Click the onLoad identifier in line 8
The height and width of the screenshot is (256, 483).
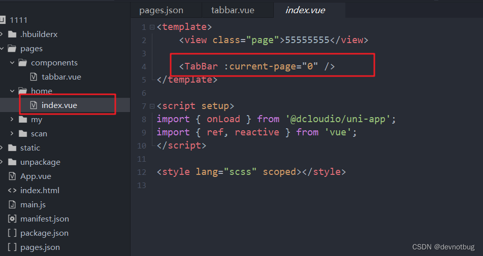coord(223,119)
